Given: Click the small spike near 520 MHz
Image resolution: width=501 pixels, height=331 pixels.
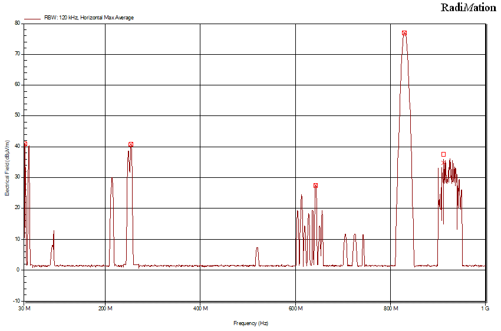Looking at the screenshot, I should 257,256.
